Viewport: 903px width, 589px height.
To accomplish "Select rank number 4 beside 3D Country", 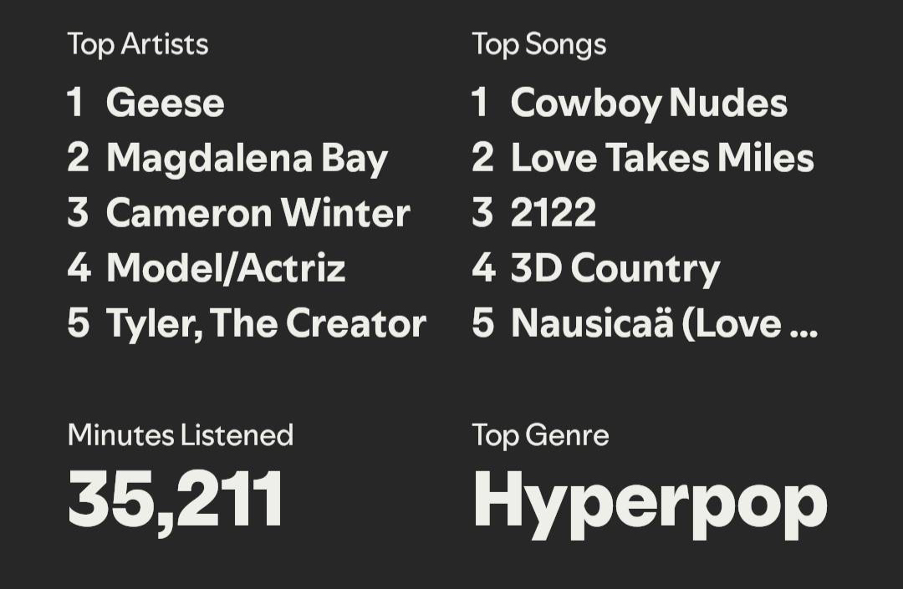I will (x=483, y=268).
